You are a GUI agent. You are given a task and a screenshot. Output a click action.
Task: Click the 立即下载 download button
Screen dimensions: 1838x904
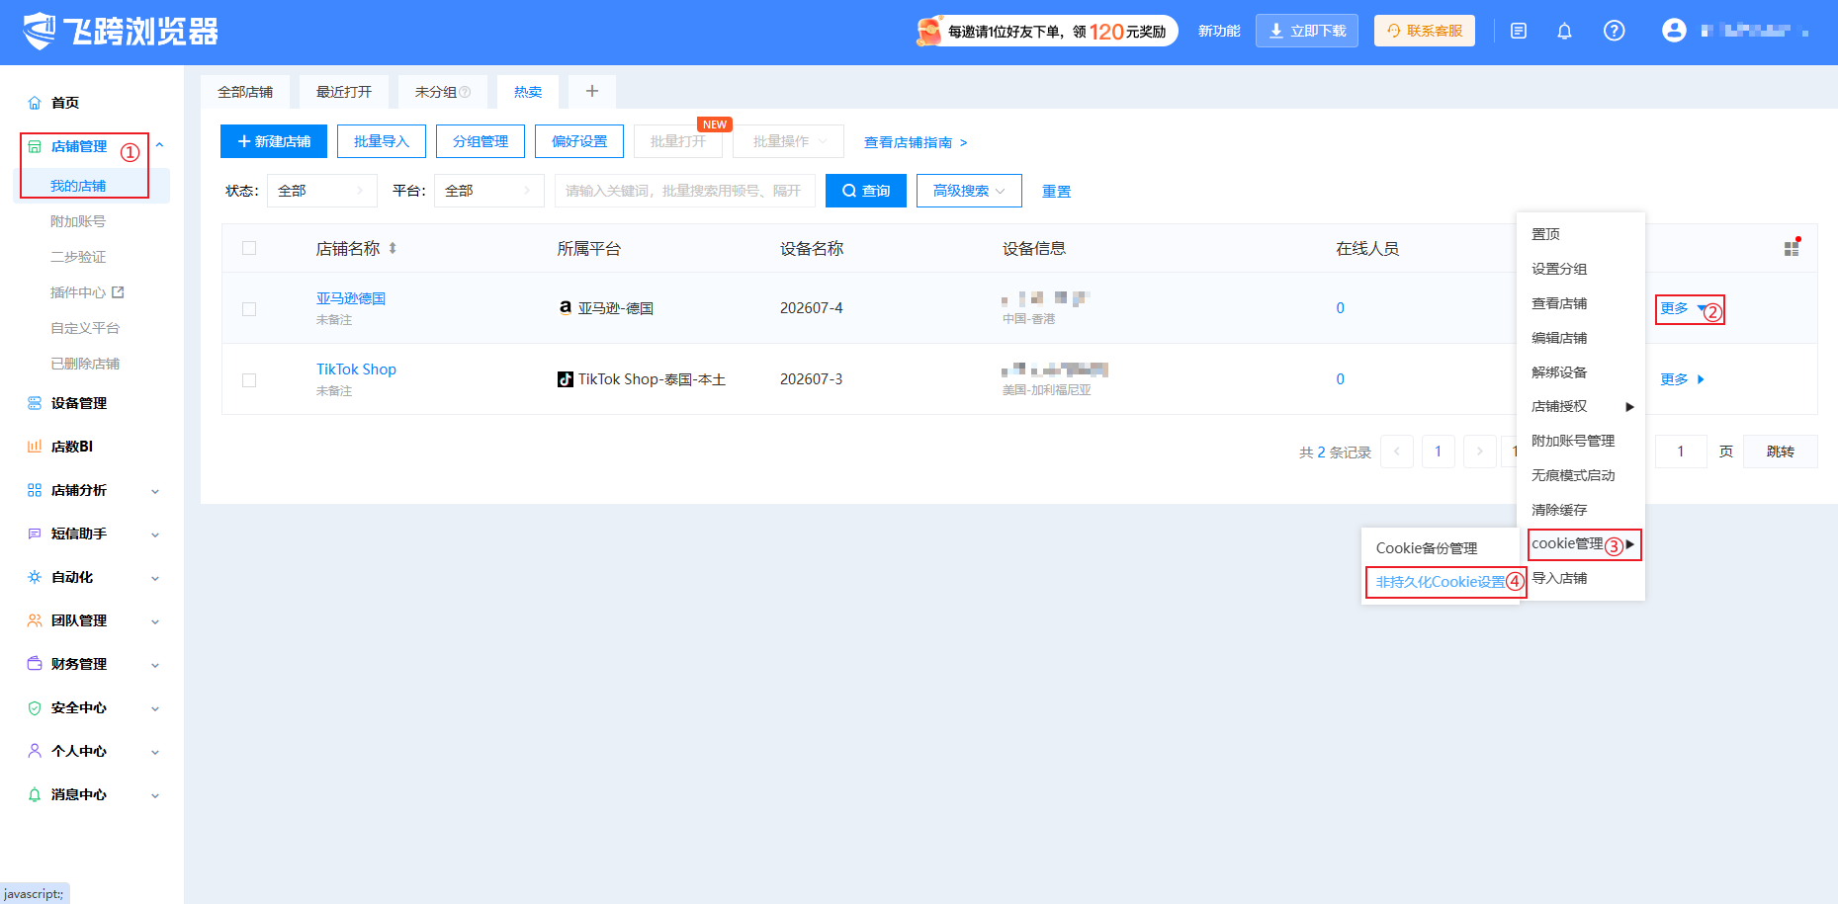click(1307, 31)
